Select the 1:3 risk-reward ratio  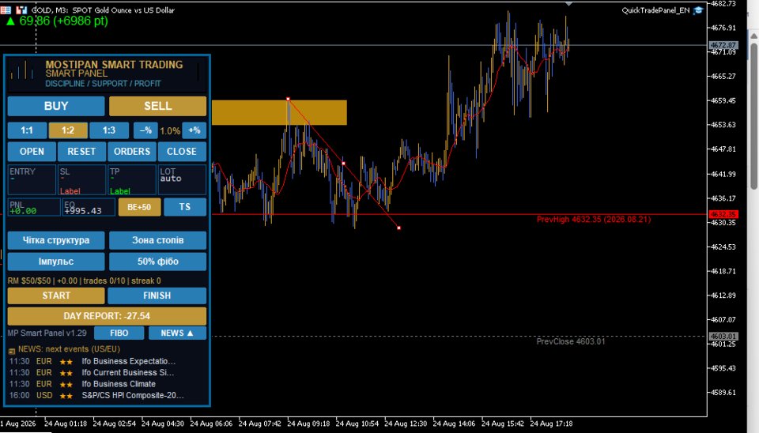coord(109,130)
